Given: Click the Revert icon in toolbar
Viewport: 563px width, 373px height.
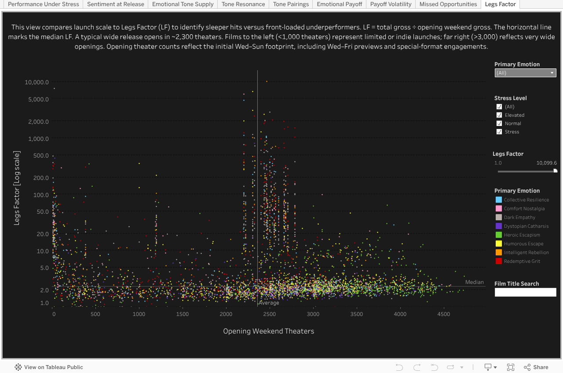Looking at the screenshot, I should coord(435,367).
